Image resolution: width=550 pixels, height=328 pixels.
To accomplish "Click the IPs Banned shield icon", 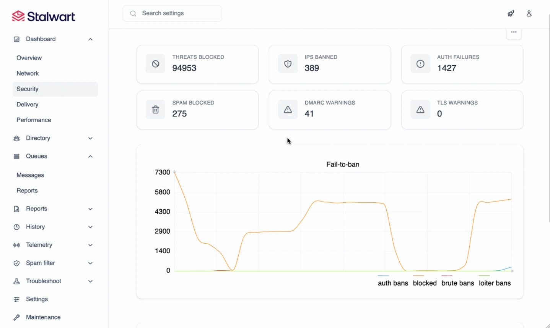I will click(x=288, y=64).
